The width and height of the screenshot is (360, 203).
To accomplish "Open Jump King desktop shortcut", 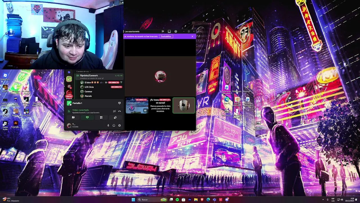I will 26,112.
